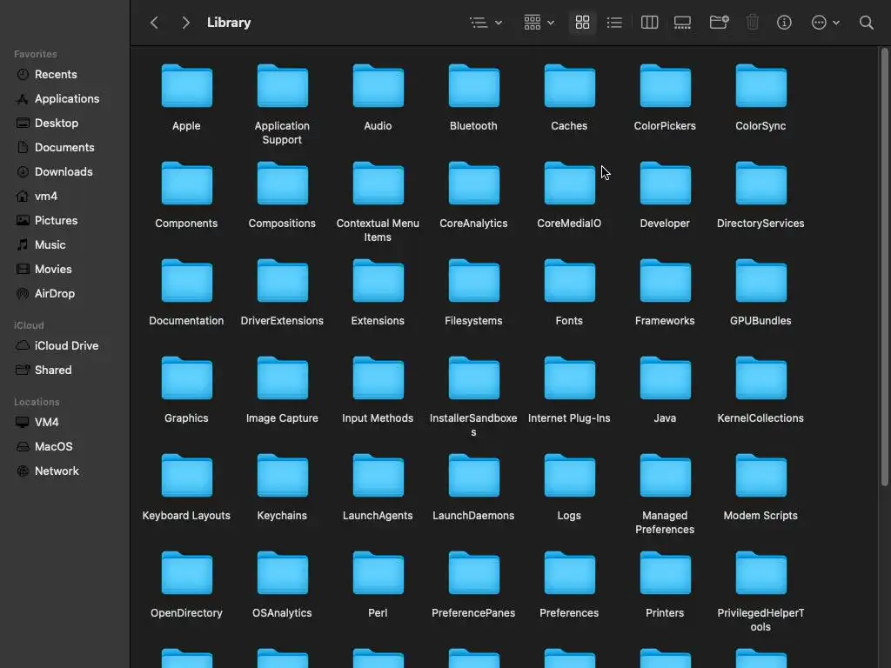Switch to column view

point(649,23)
